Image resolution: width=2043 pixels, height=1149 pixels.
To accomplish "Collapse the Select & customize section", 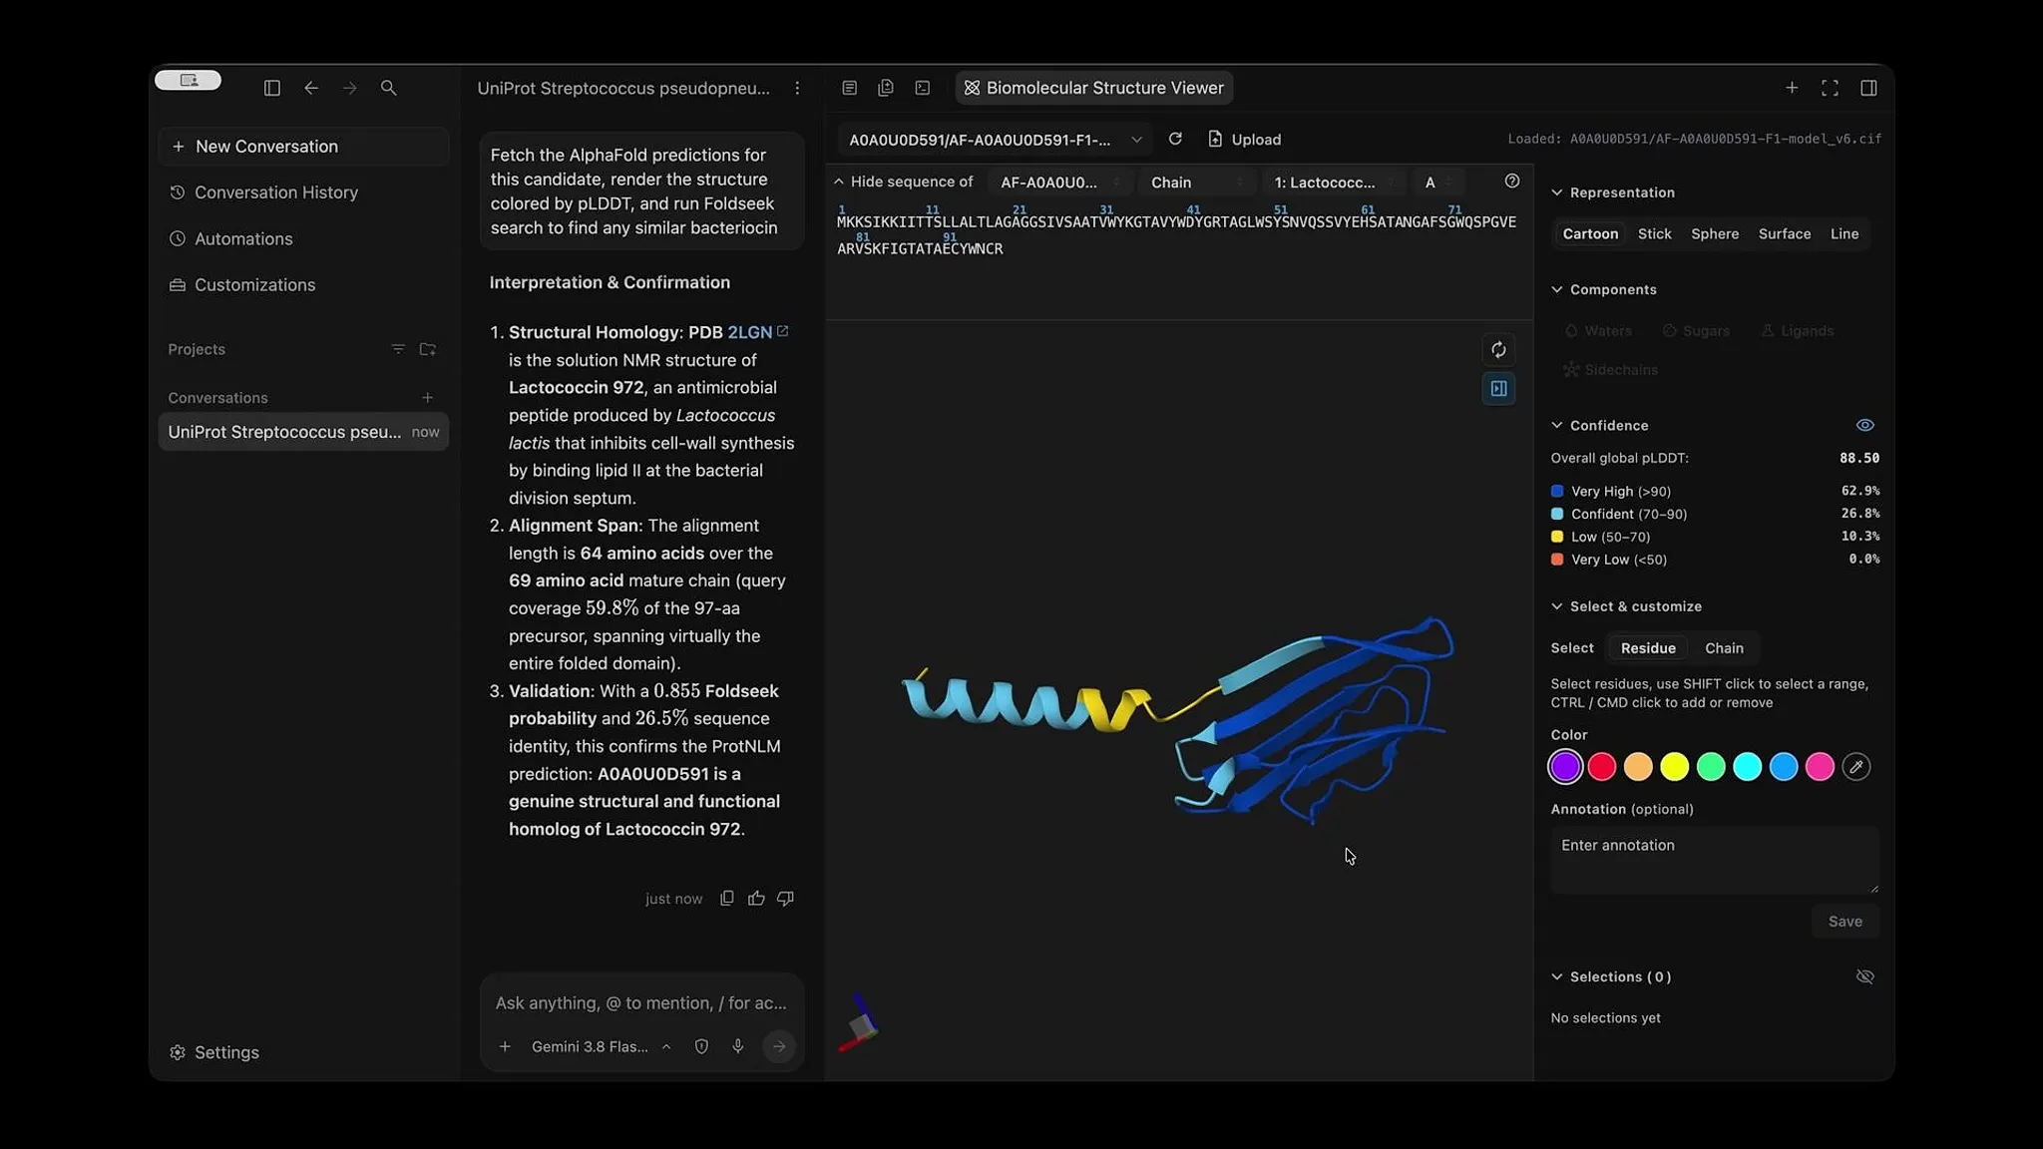I will pos(1626,606).
